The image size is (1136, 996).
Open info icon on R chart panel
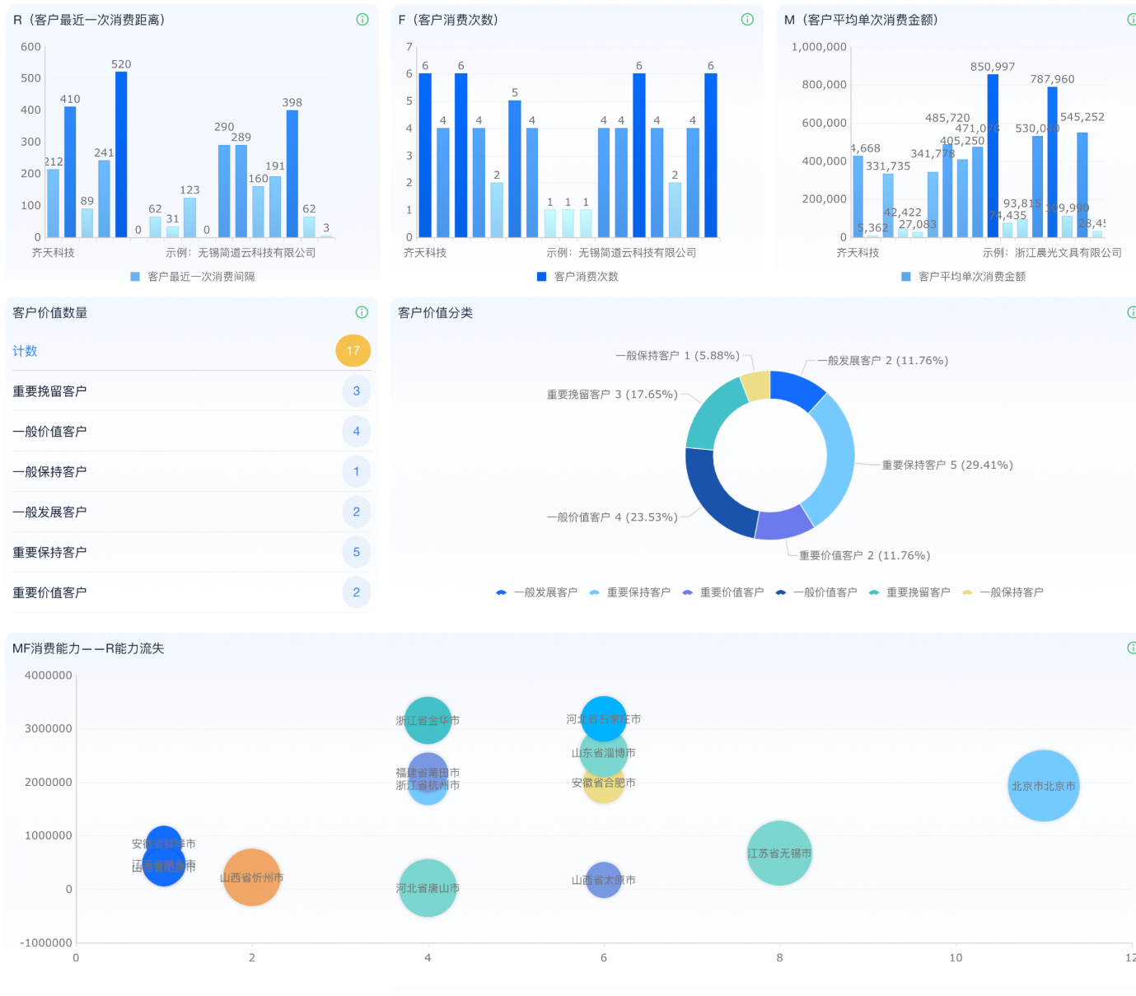click(x=362, y=20)
